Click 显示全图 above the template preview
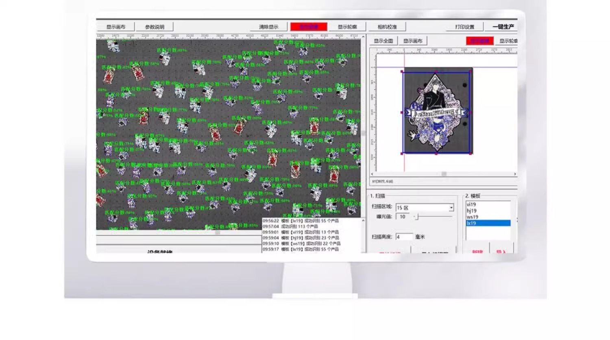Screen dimensions: 610x340 pyautogui.click(x=383, y=41)
